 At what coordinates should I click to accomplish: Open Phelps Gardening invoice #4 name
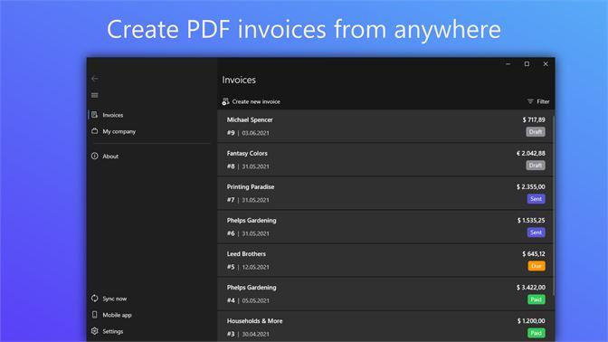coord(252,288)
